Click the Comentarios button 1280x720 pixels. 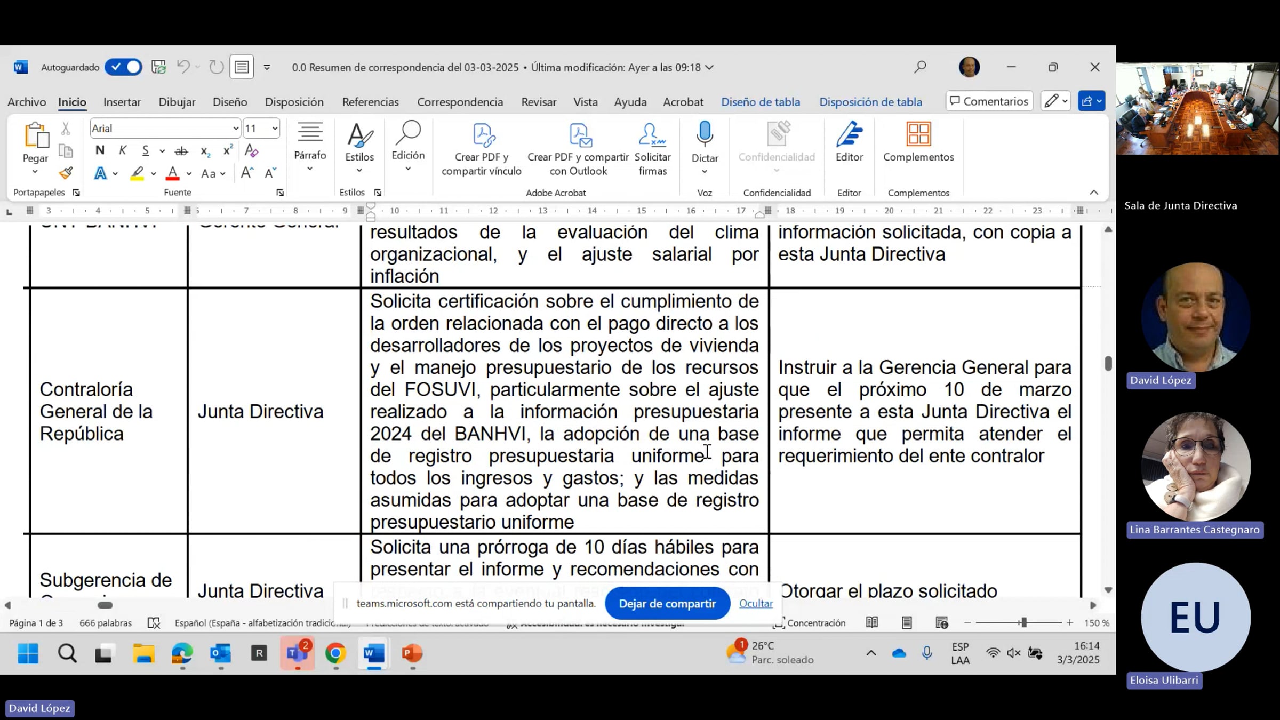pyautogui.click(x=989, y=101)
